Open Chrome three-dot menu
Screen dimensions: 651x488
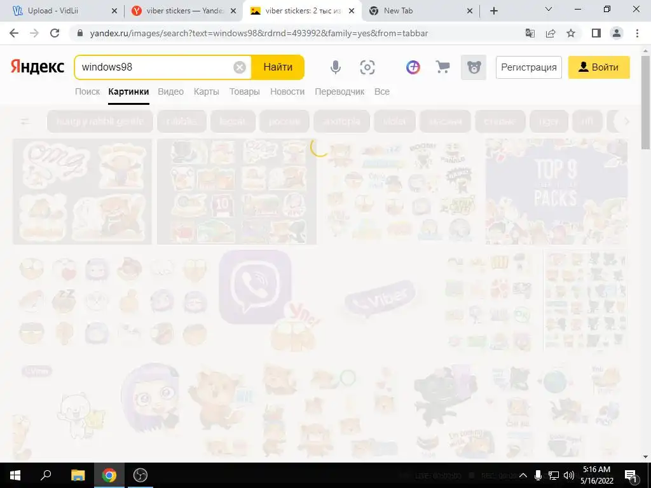(x=637, y=33)
